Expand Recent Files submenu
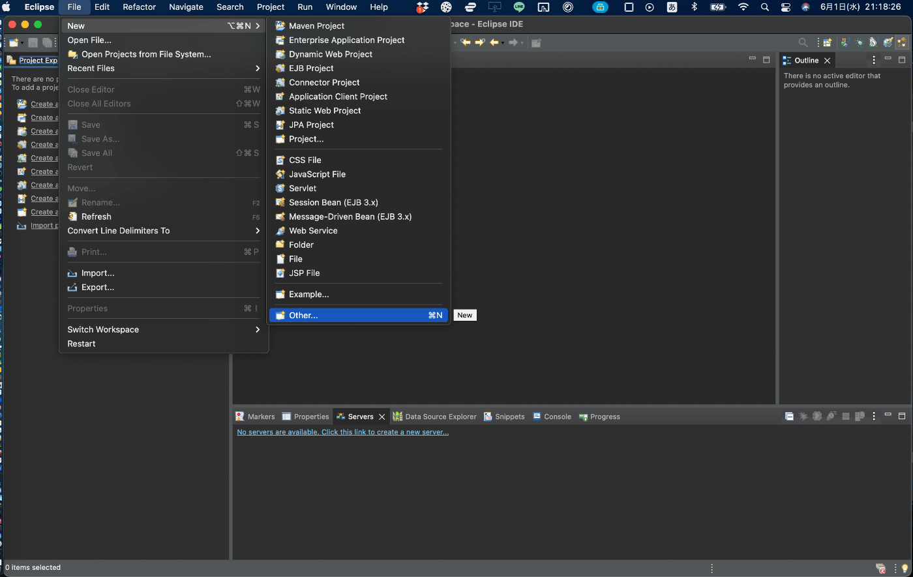 click(164, 68)
